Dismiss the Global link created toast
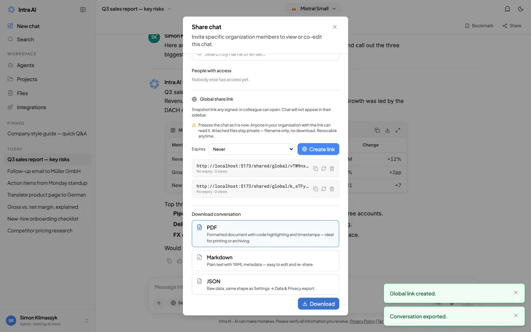 coord(516,293)
